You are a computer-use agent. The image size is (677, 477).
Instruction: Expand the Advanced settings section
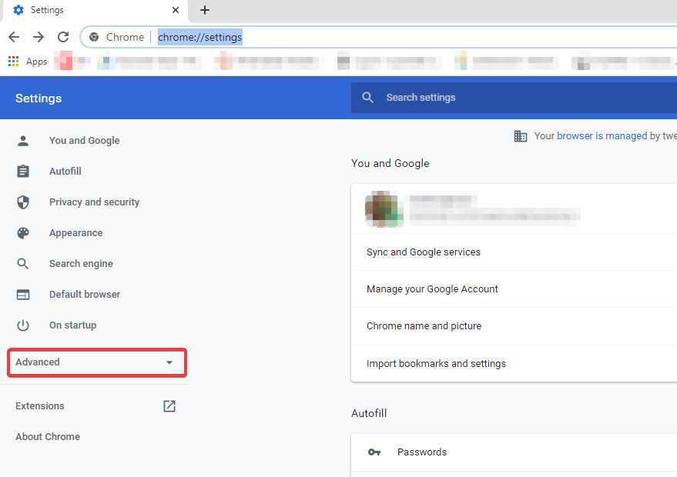coord(96,362)
